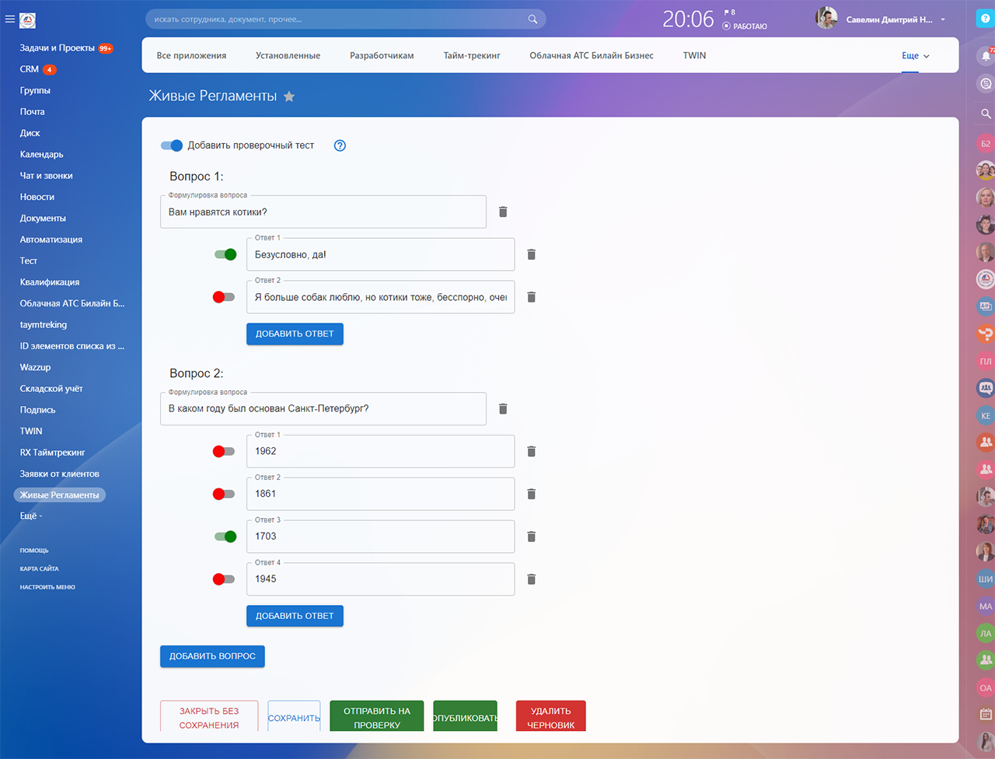Viewport: 995px width, 759px height.
Task: Toggle correctness of answer 1945
Action: coord(224,579)
